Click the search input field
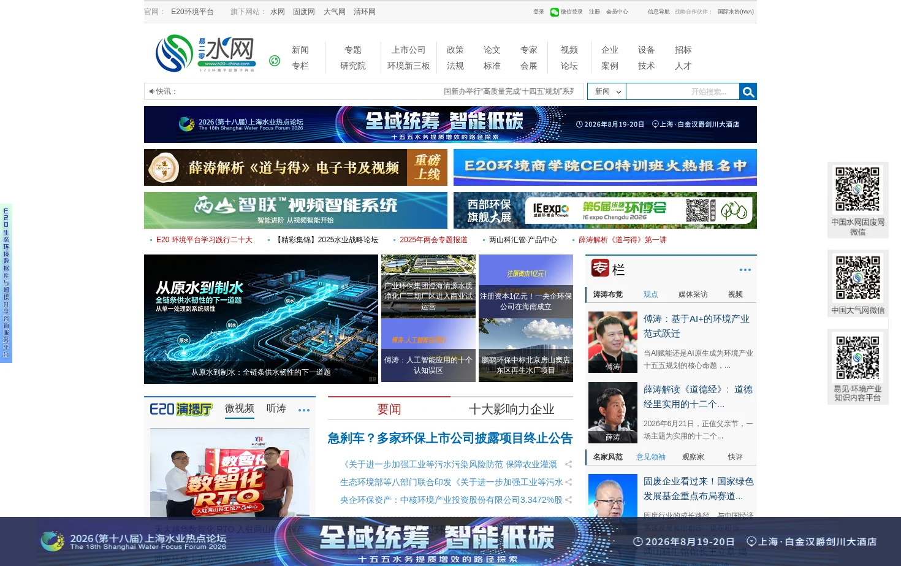901x566 pixels. pyautogui.click(x=682, y=91)
